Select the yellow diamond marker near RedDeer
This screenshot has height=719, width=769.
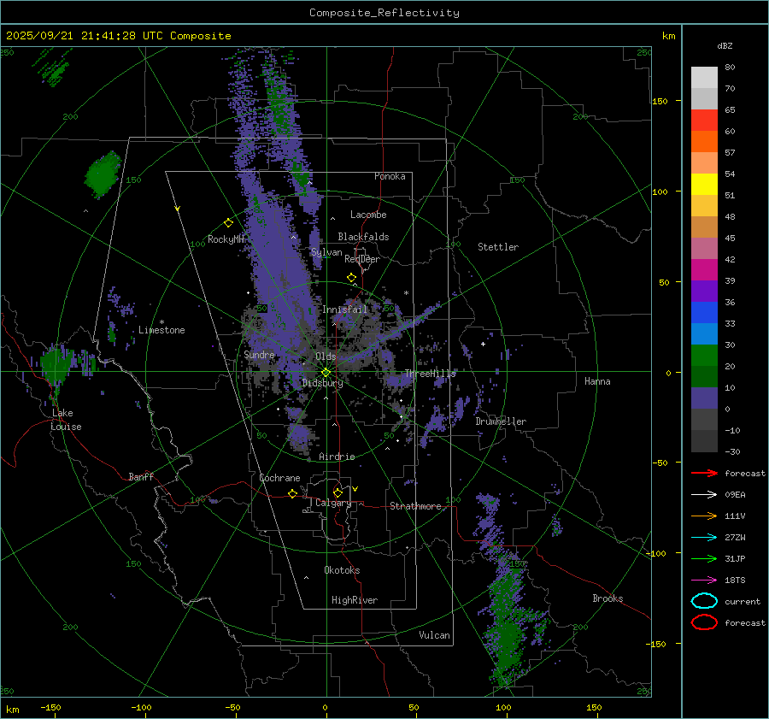(x=351, y=278)
